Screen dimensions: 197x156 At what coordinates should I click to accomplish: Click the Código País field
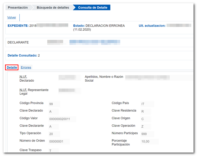[147, 104]
